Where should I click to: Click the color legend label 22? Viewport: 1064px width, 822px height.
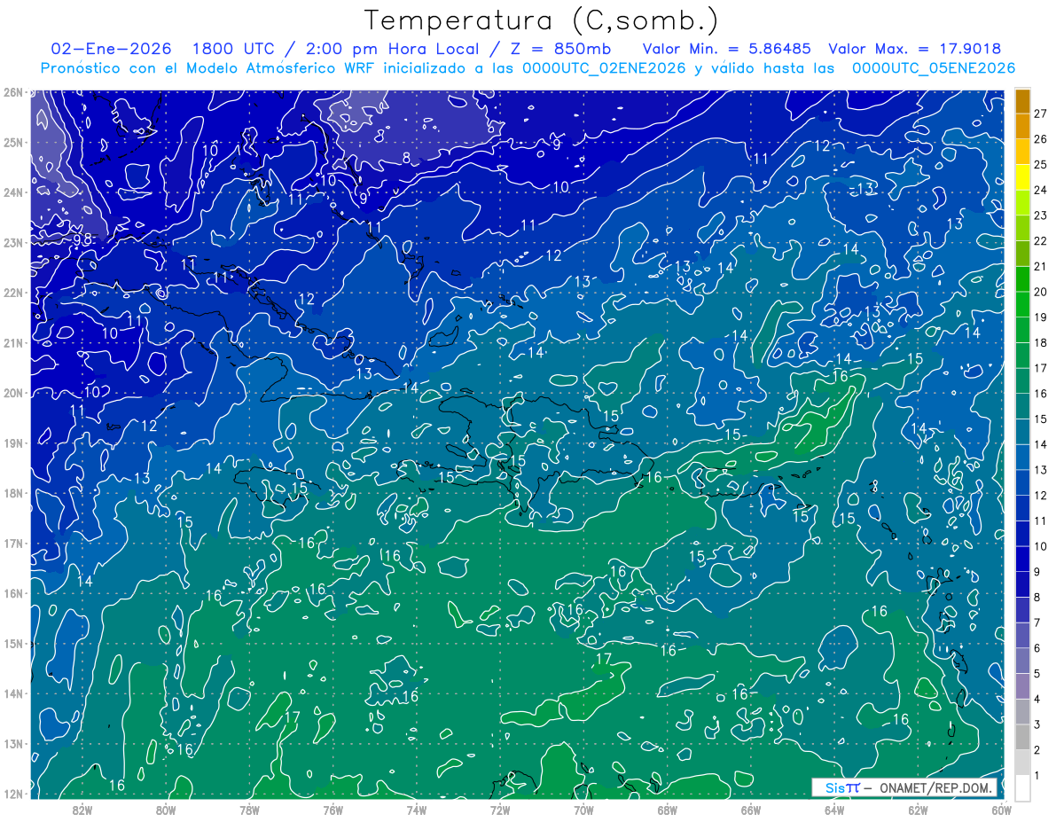(1040, 241)
